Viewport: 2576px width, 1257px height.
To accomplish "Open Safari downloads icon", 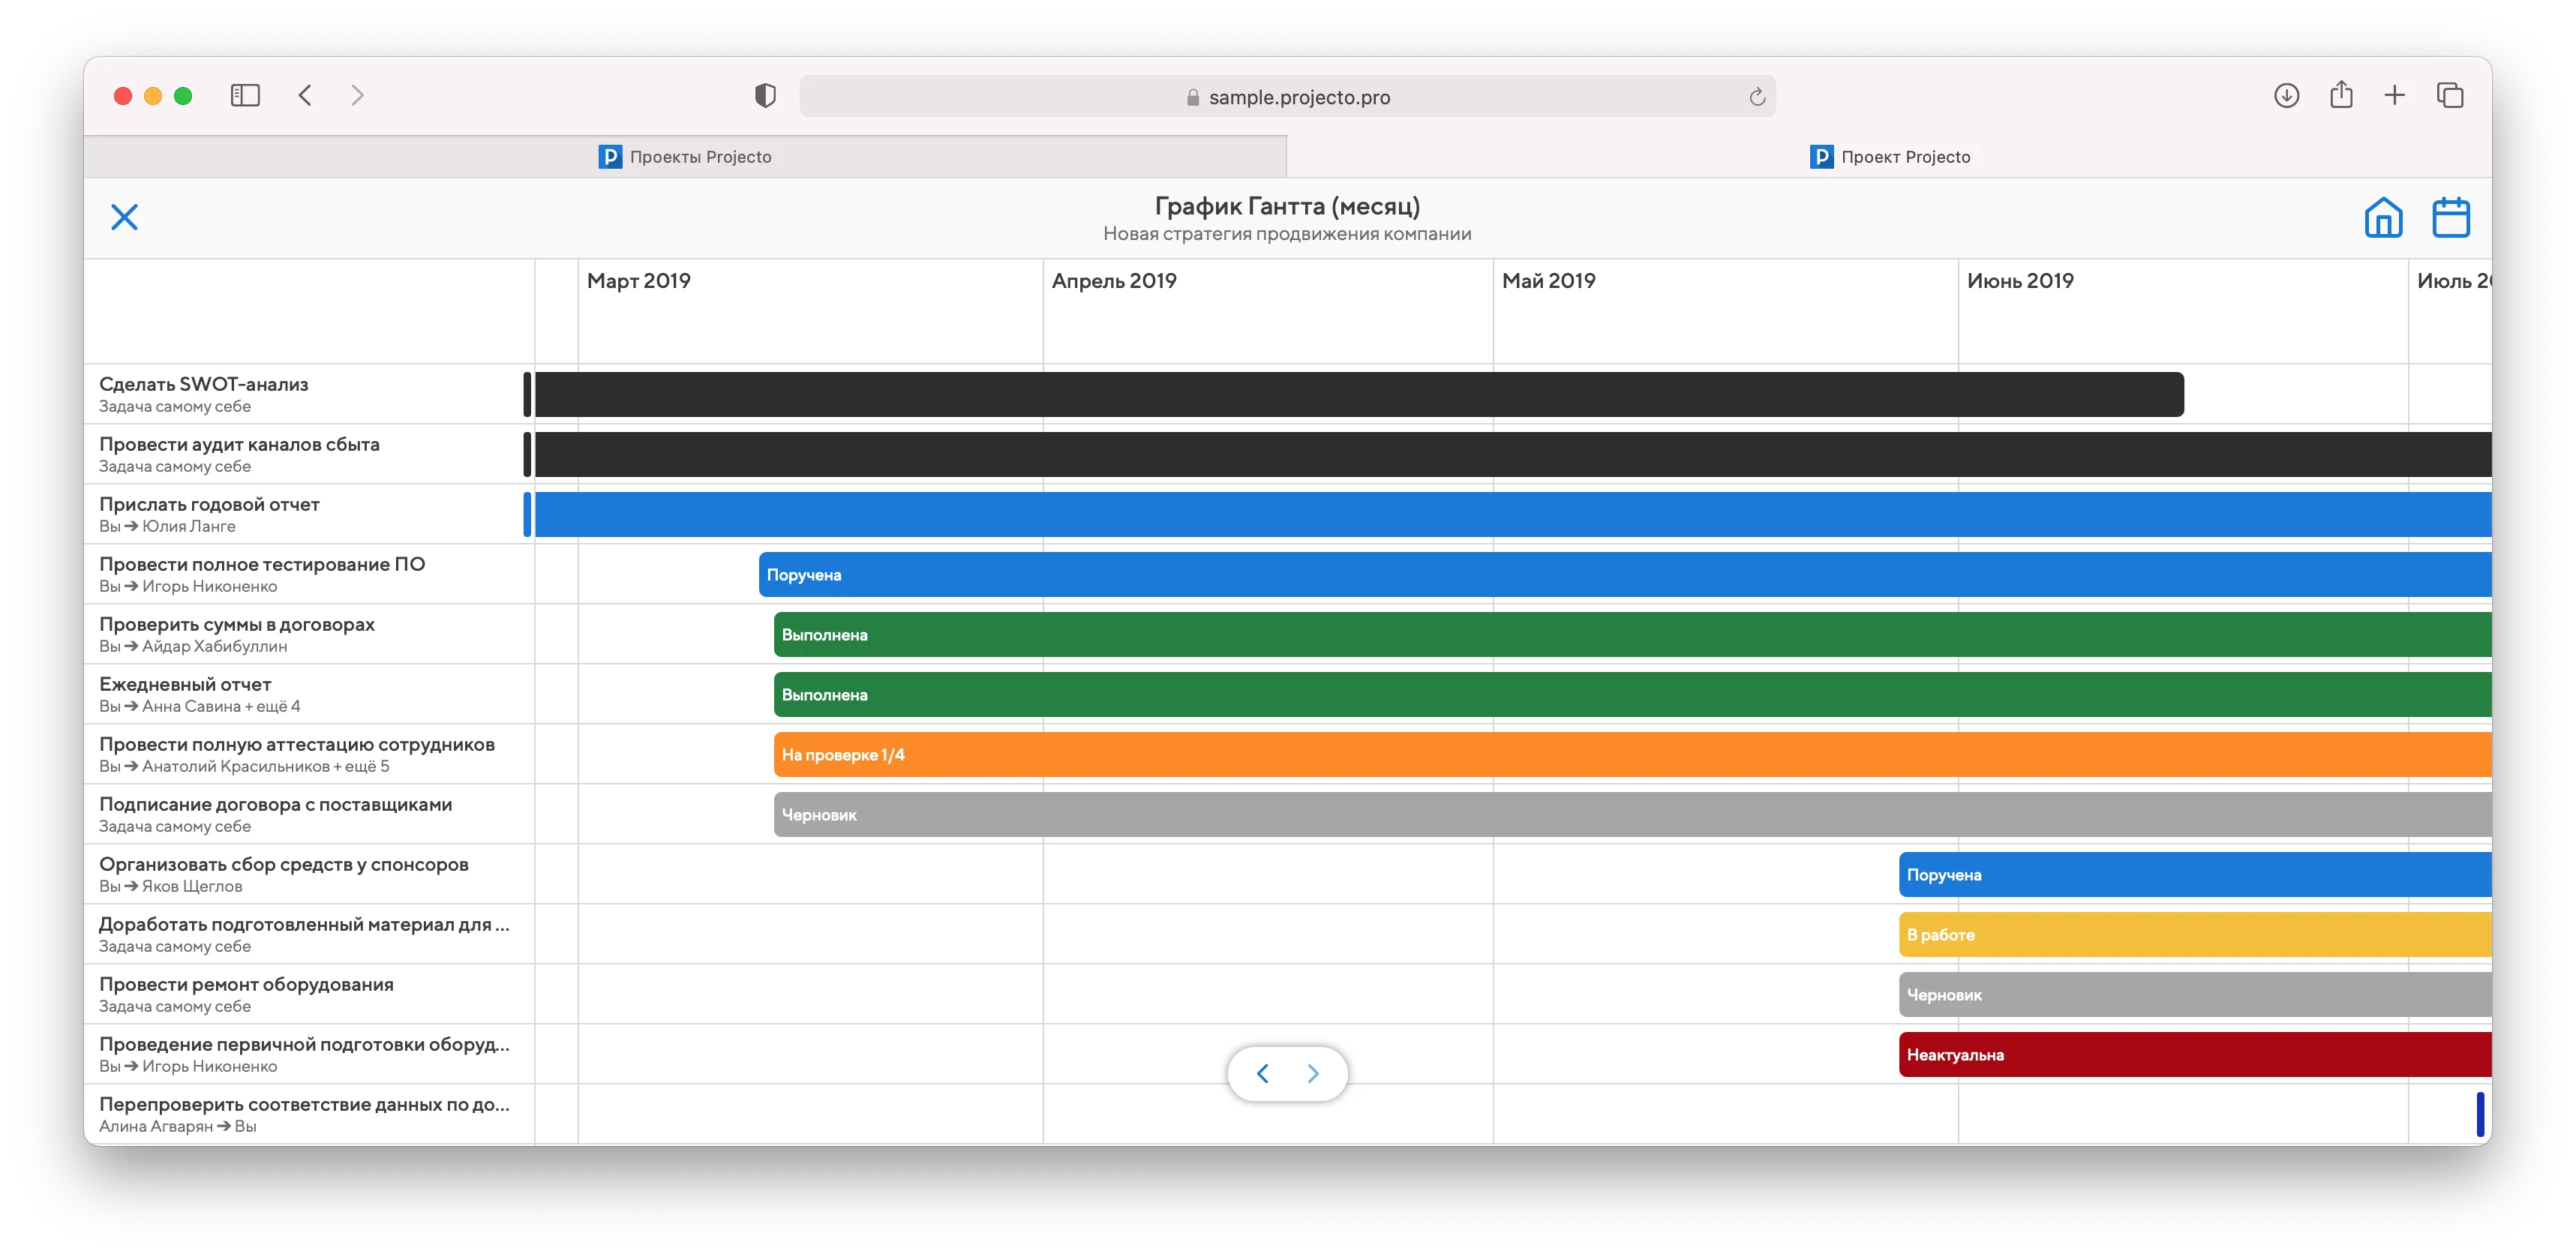I will 2286,96.
